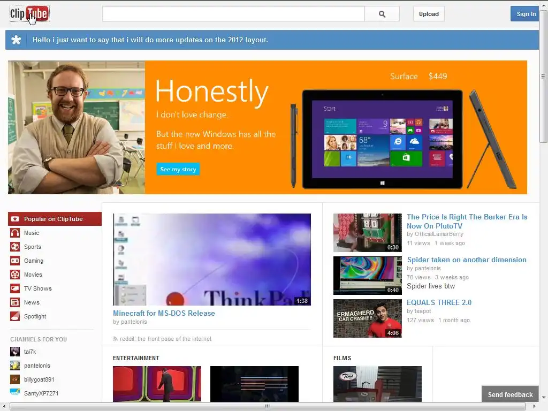Open the tai7k channel name

pos(30,352)
